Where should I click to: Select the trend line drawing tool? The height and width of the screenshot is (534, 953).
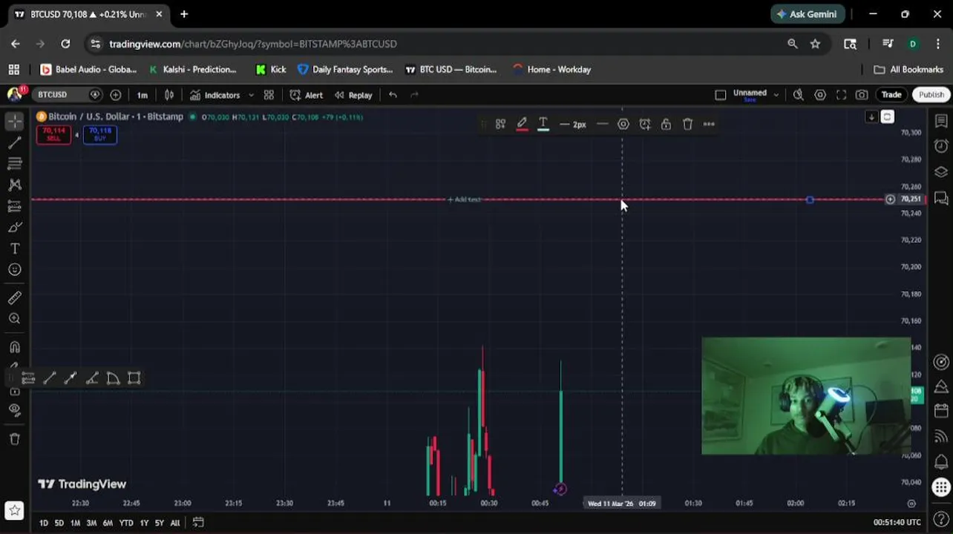pyautogui.click(x=15, y=142)
